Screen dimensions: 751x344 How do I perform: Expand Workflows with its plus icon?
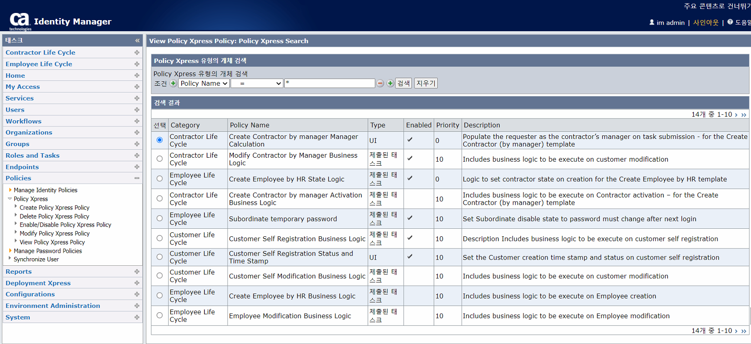click(137, 122)
